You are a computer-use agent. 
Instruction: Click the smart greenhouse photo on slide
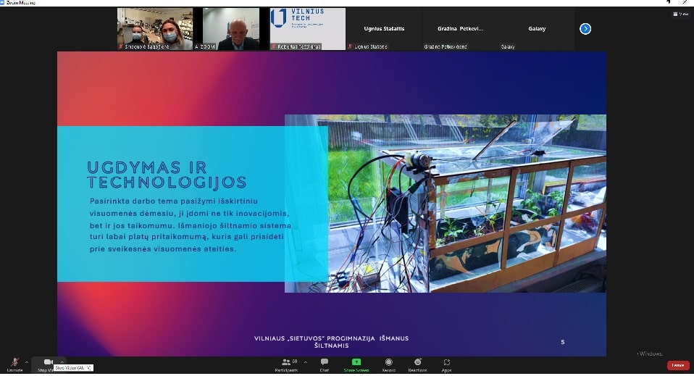tap(446, 204)
